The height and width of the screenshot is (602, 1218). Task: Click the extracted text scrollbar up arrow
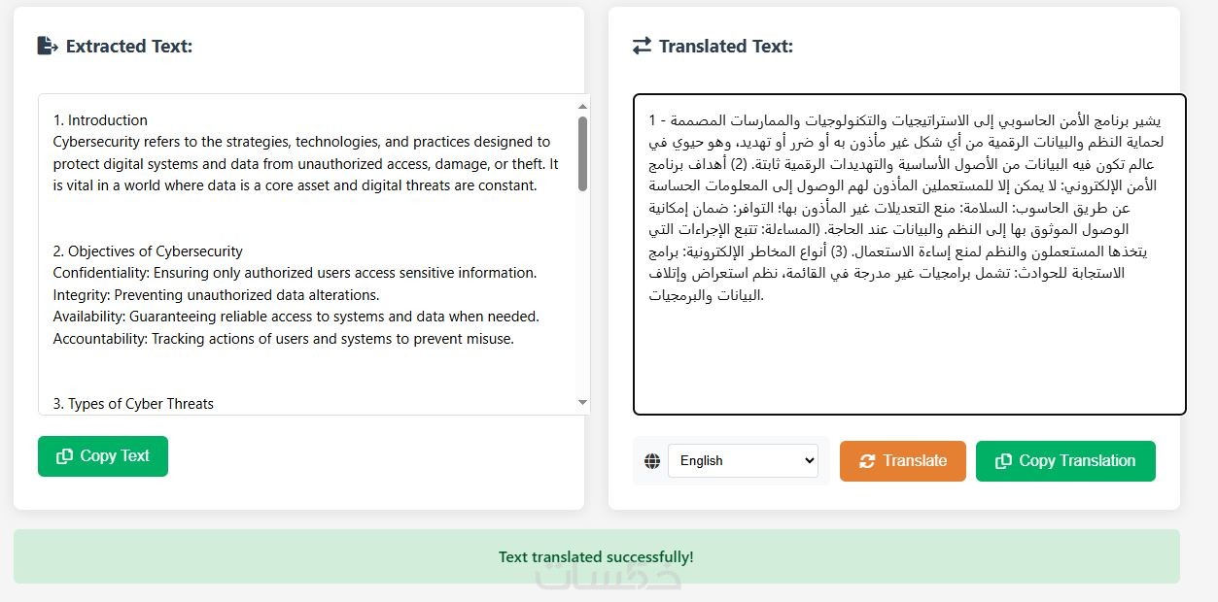583,106
